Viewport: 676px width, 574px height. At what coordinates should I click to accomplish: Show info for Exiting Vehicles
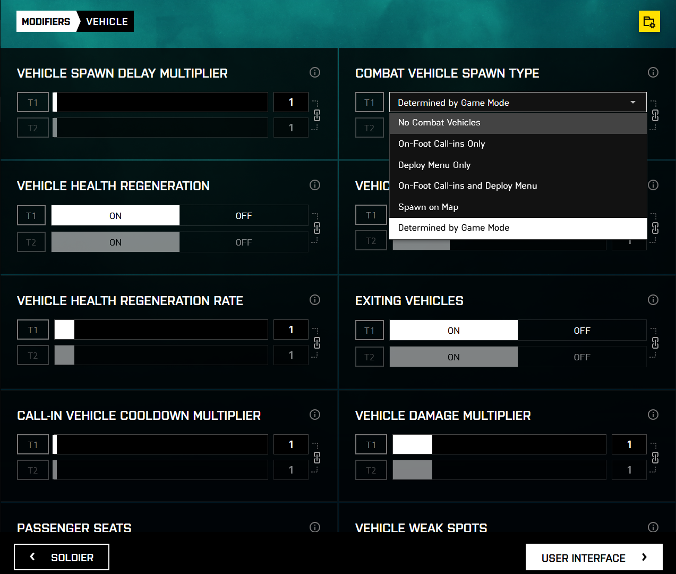coord(653,300)
